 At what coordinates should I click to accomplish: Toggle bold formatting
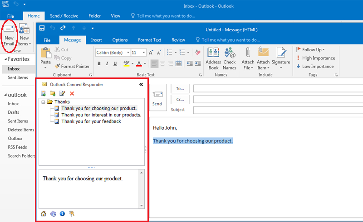[99, 63]
